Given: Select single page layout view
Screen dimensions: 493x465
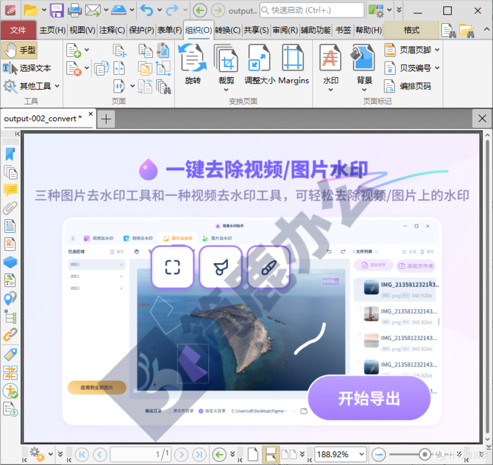Looking at the screenshot, I should tap(253, 455).
